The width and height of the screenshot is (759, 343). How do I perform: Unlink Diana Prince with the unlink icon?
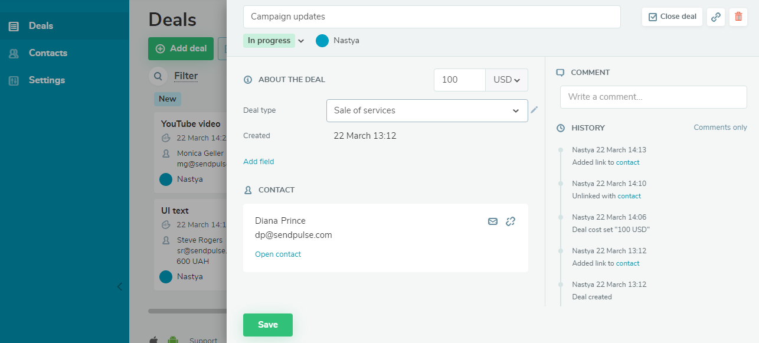[x=510, y=221]
